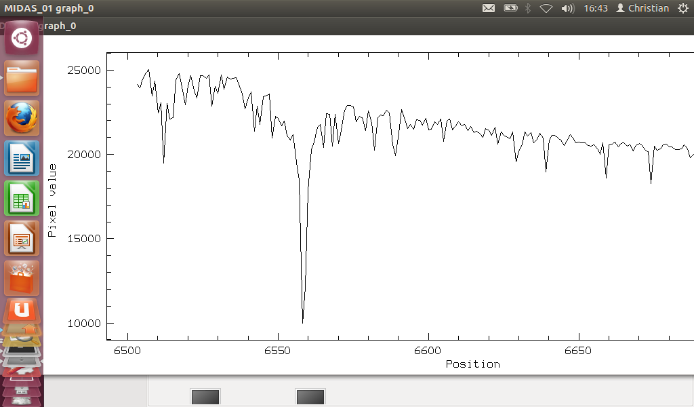Screen dimensions: 694x407
Task: Open the system power gear menu
Action: (682, 8)
